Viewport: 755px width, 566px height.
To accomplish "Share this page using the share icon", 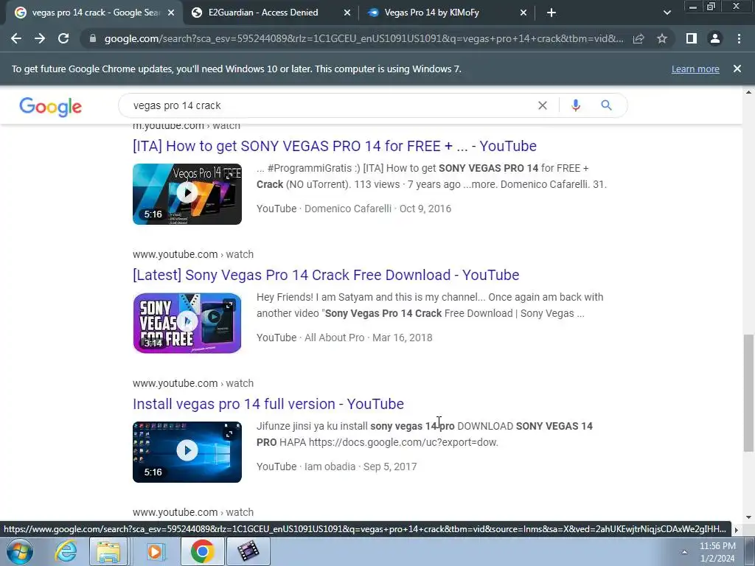I will tap(639, 38).
